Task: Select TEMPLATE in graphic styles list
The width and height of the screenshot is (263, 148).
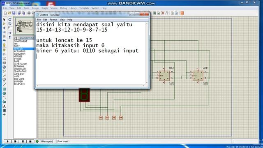Action: point(19,84)
